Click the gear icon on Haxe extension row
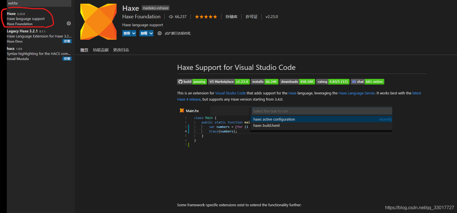Screen dimensions: 457x213 click(x=69, y=23)
